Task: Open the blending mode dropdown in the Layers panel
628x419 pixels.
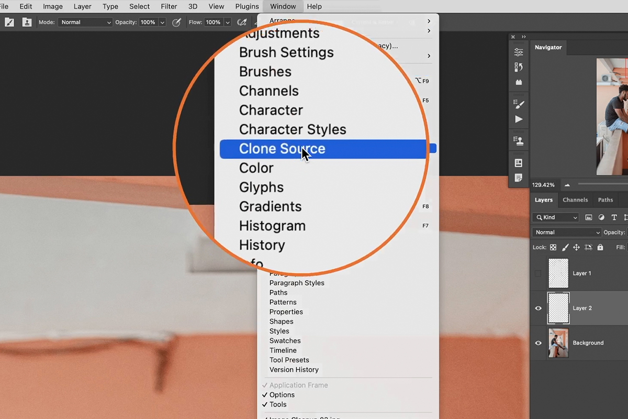Action: point(566,232)
